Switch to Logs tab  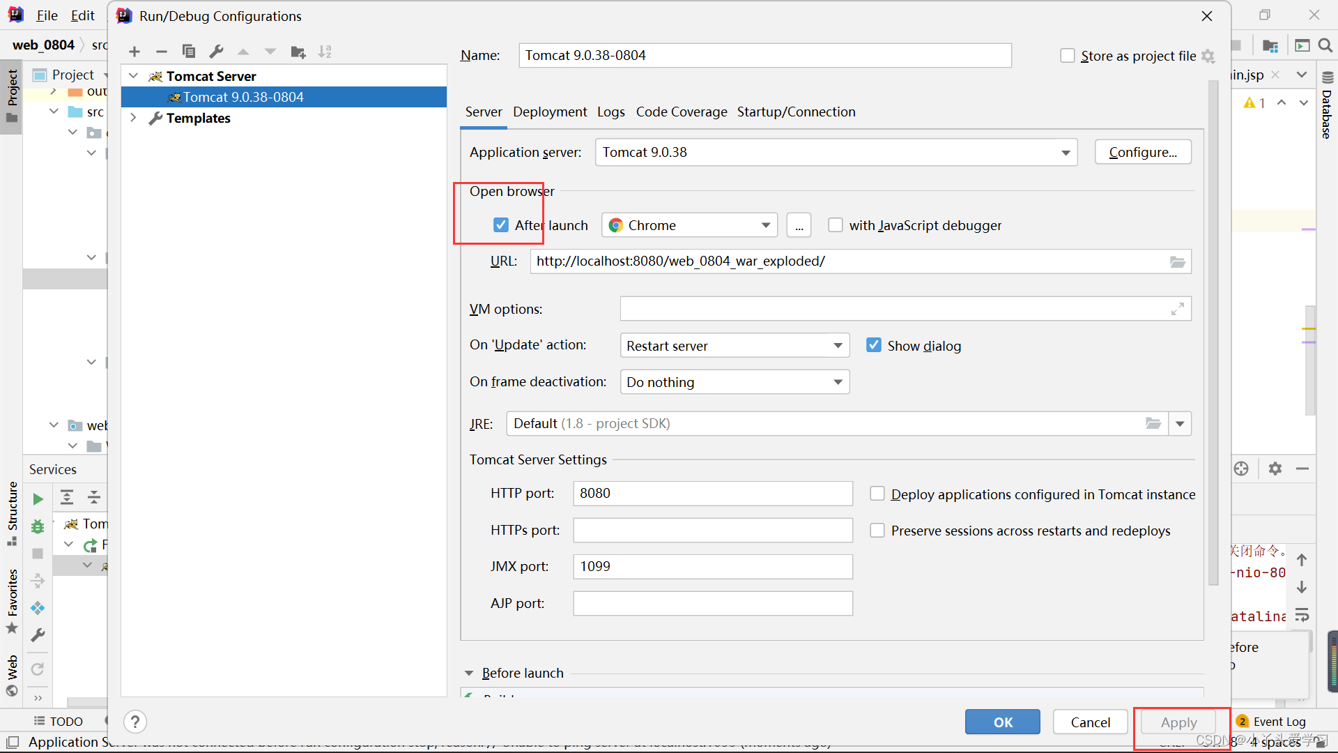point(611,112)
